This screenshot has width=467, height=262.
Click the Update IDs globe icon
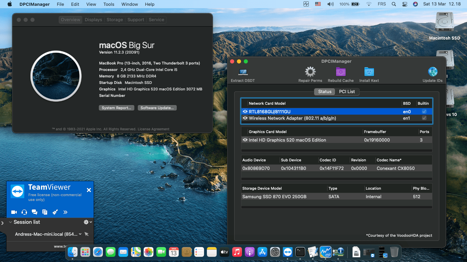[432, 72]
